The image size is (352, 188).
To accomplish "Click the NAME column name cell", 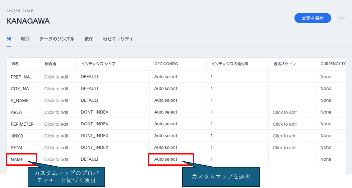I will coord(17,159).
